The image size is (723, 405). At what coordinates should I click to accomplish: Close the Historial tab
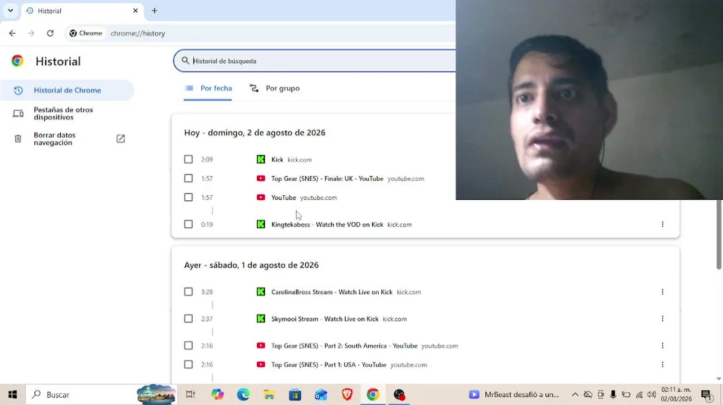click(135, 11)
